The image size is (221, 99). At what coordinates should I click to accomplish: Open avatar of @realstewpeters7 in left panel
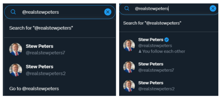[x=16, y=49]
